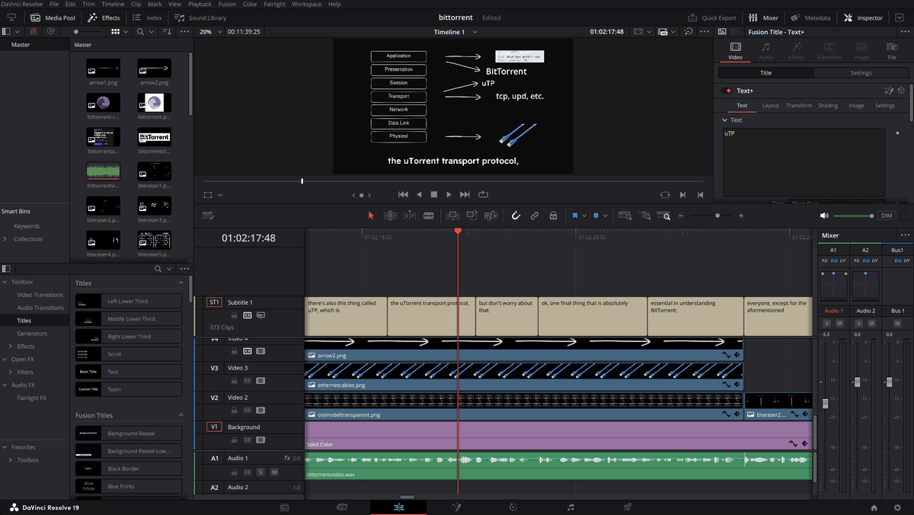Mute the Audio 1 track
Screen dimensions: 914x515
274,472
